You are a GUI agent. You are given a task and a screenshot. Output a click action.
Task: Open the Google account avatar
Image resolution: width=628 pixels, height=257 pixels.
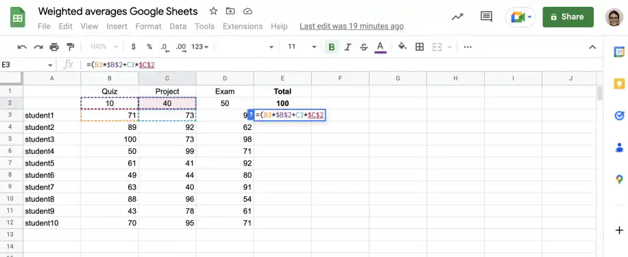[614, 17]
